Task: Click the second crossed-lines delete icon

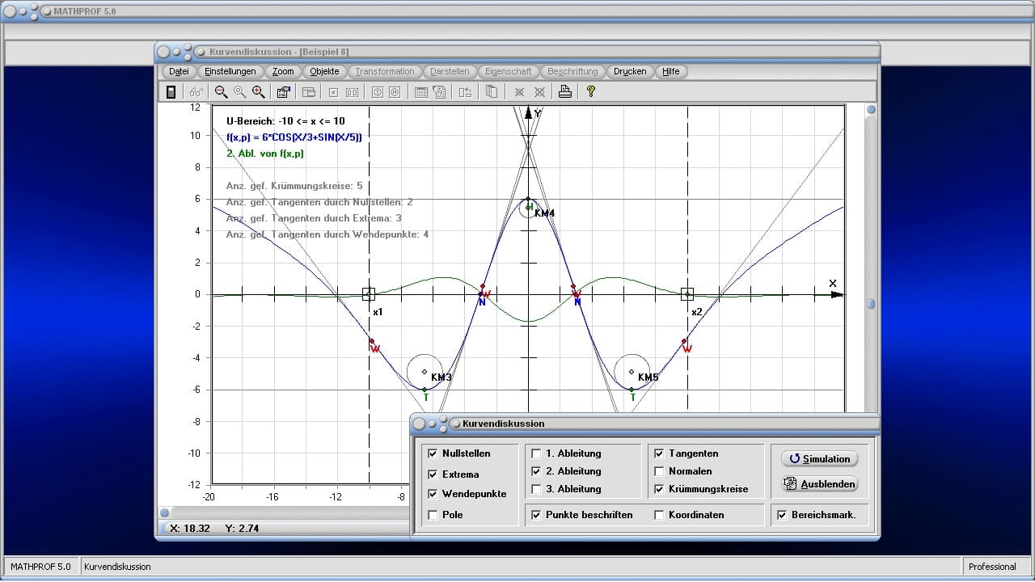Action: (x=539, y=92)
